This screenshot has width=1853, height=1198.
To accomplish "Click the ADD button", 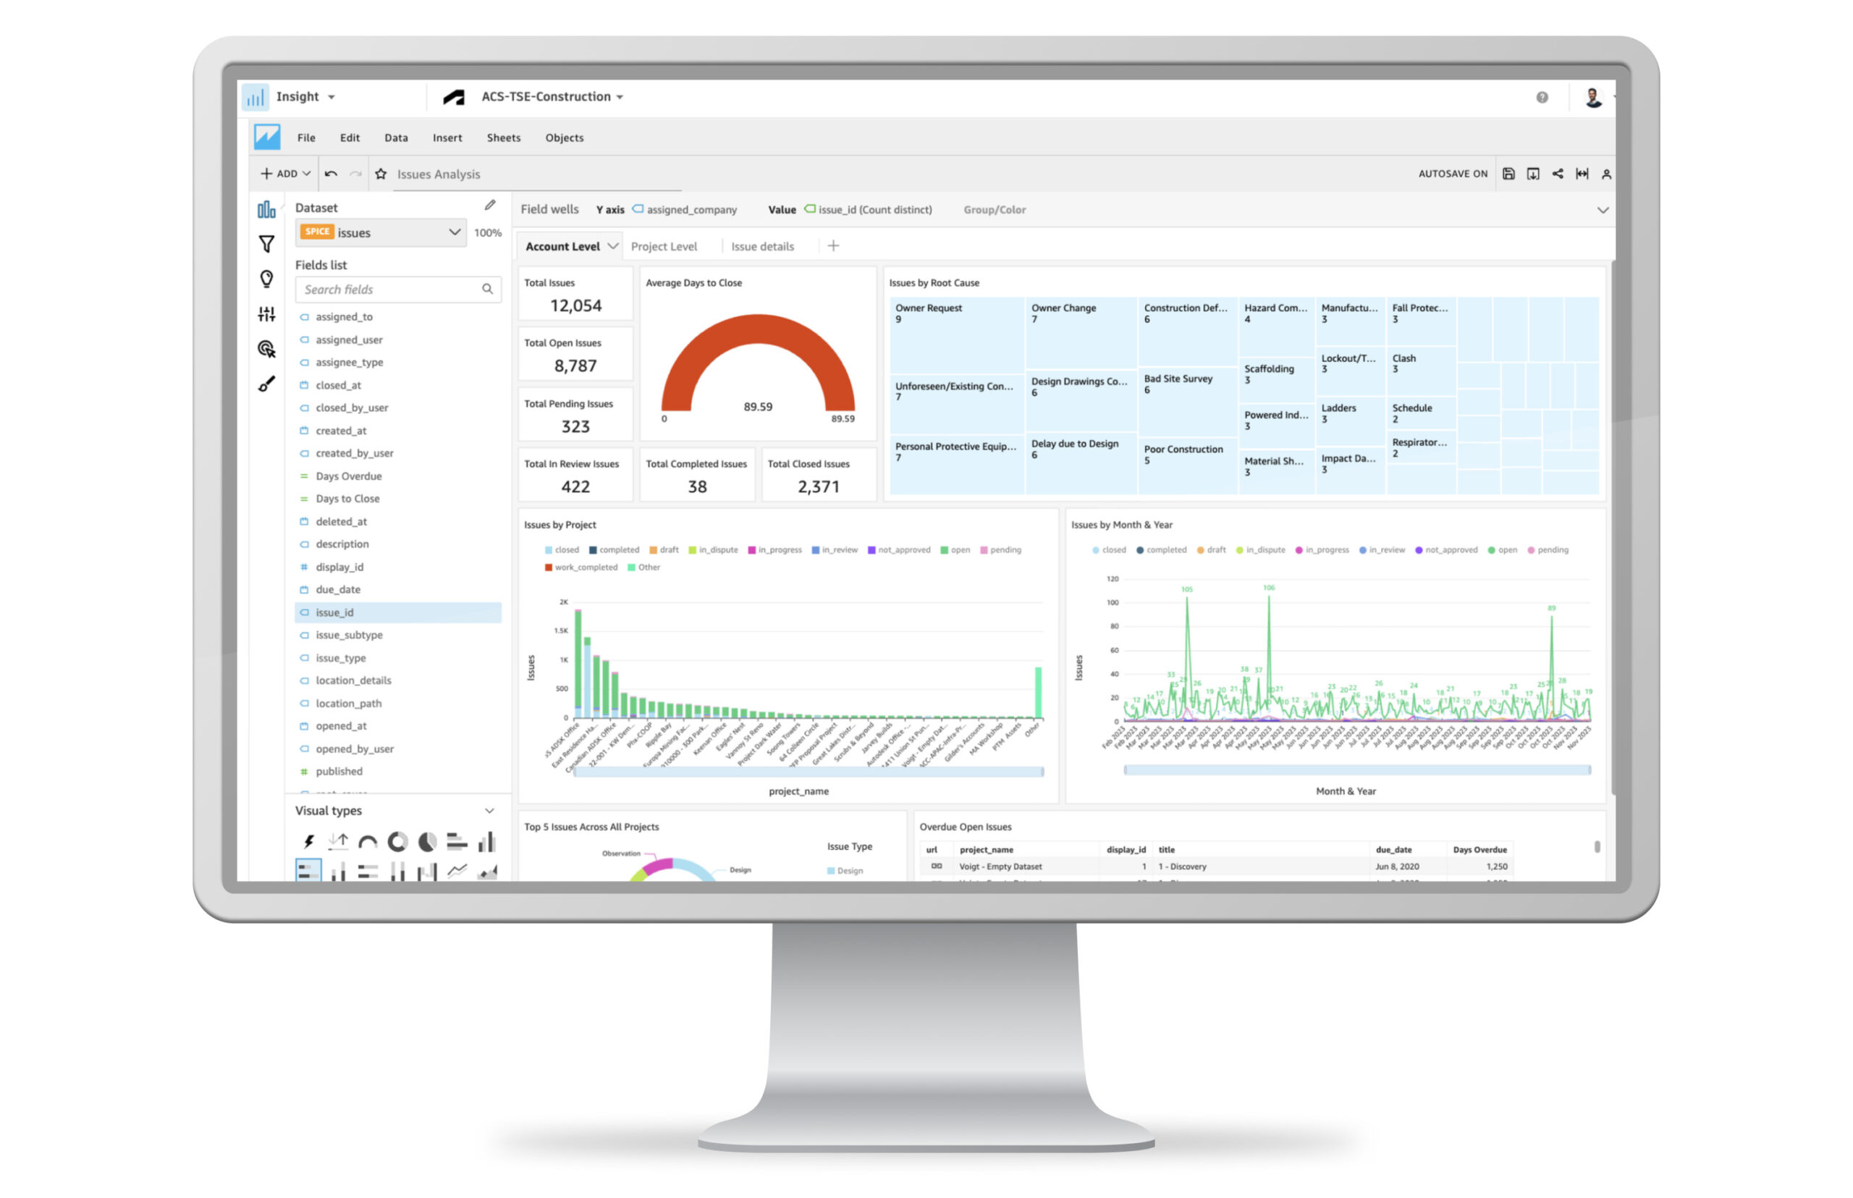I will [283, 173].
